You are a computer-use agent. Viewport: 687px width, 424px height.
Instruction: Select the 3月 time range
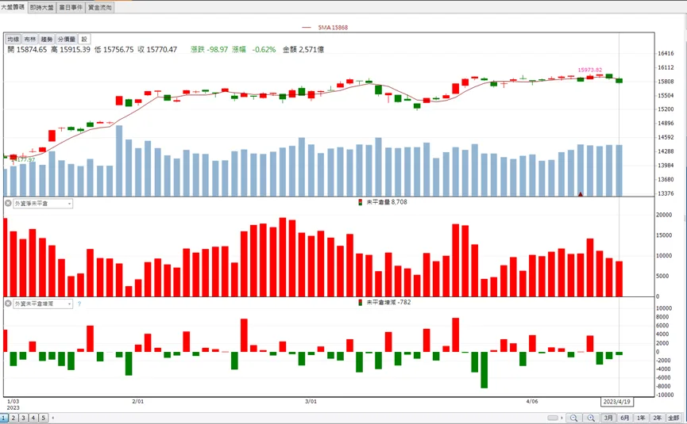point(608,418)
